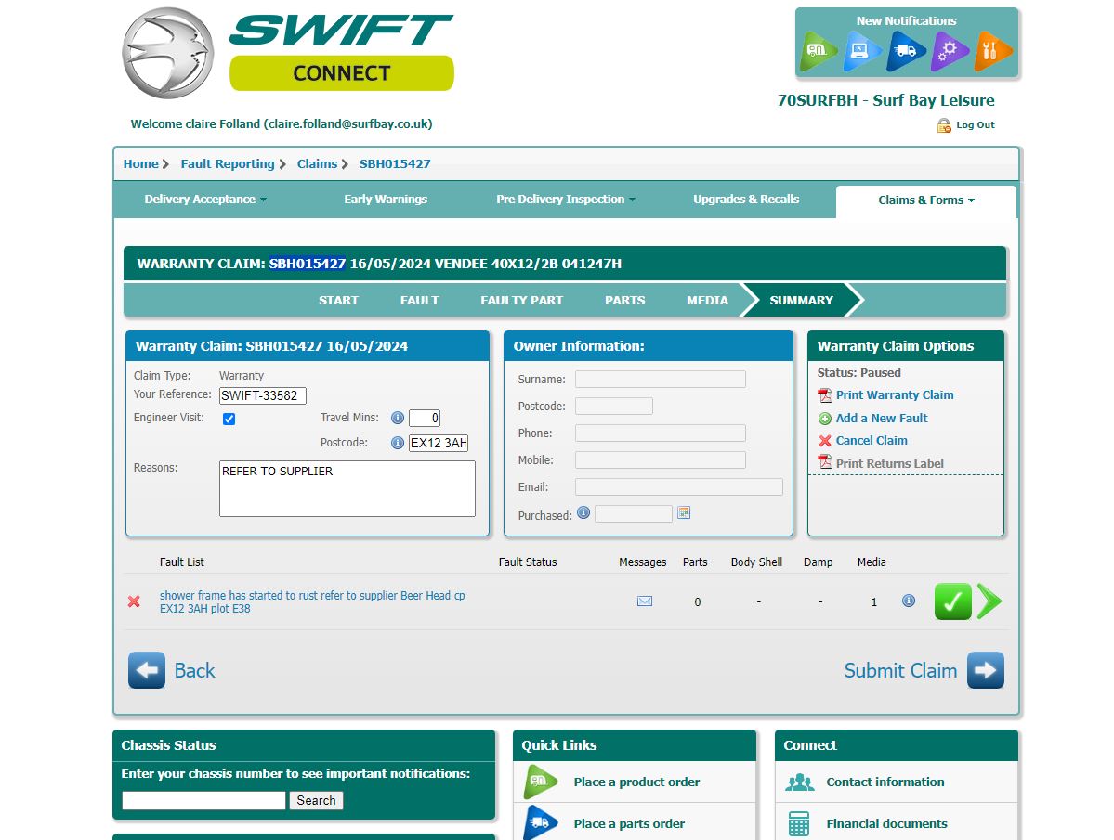Expand the Pre Delivery Inspection menu
Viewport: 1114px width, 840px height.
pyautogui.click(x=566, y=200)
